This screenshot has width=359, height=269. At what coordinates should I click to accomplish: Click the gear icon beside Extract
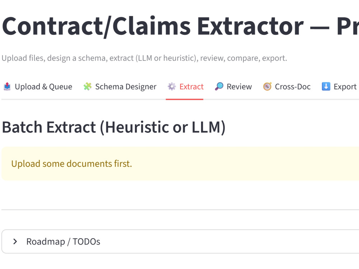coord(172,86)
